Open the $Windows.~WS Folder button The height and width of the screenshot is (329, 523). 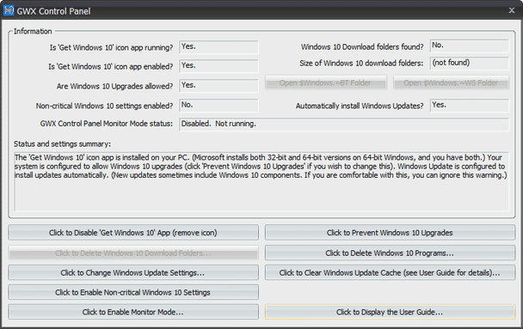pos(451,82)
